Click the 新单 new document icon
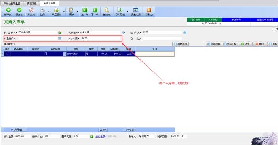 [8, 10]
